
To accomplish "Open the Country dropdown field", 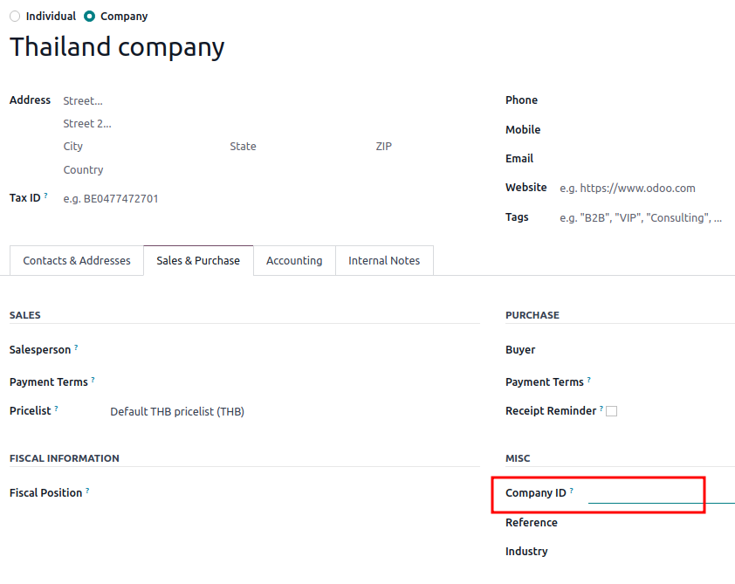I will point(140,170).
